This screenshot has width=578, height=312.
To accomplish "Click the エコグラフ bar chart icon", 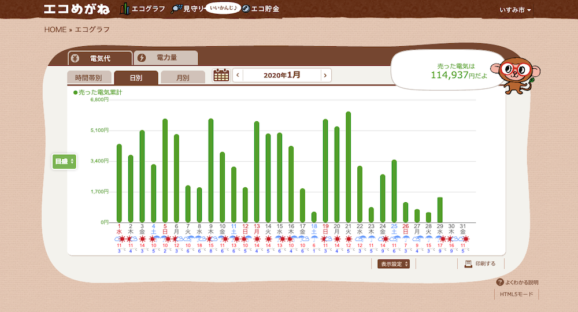I will pos(125,9).
